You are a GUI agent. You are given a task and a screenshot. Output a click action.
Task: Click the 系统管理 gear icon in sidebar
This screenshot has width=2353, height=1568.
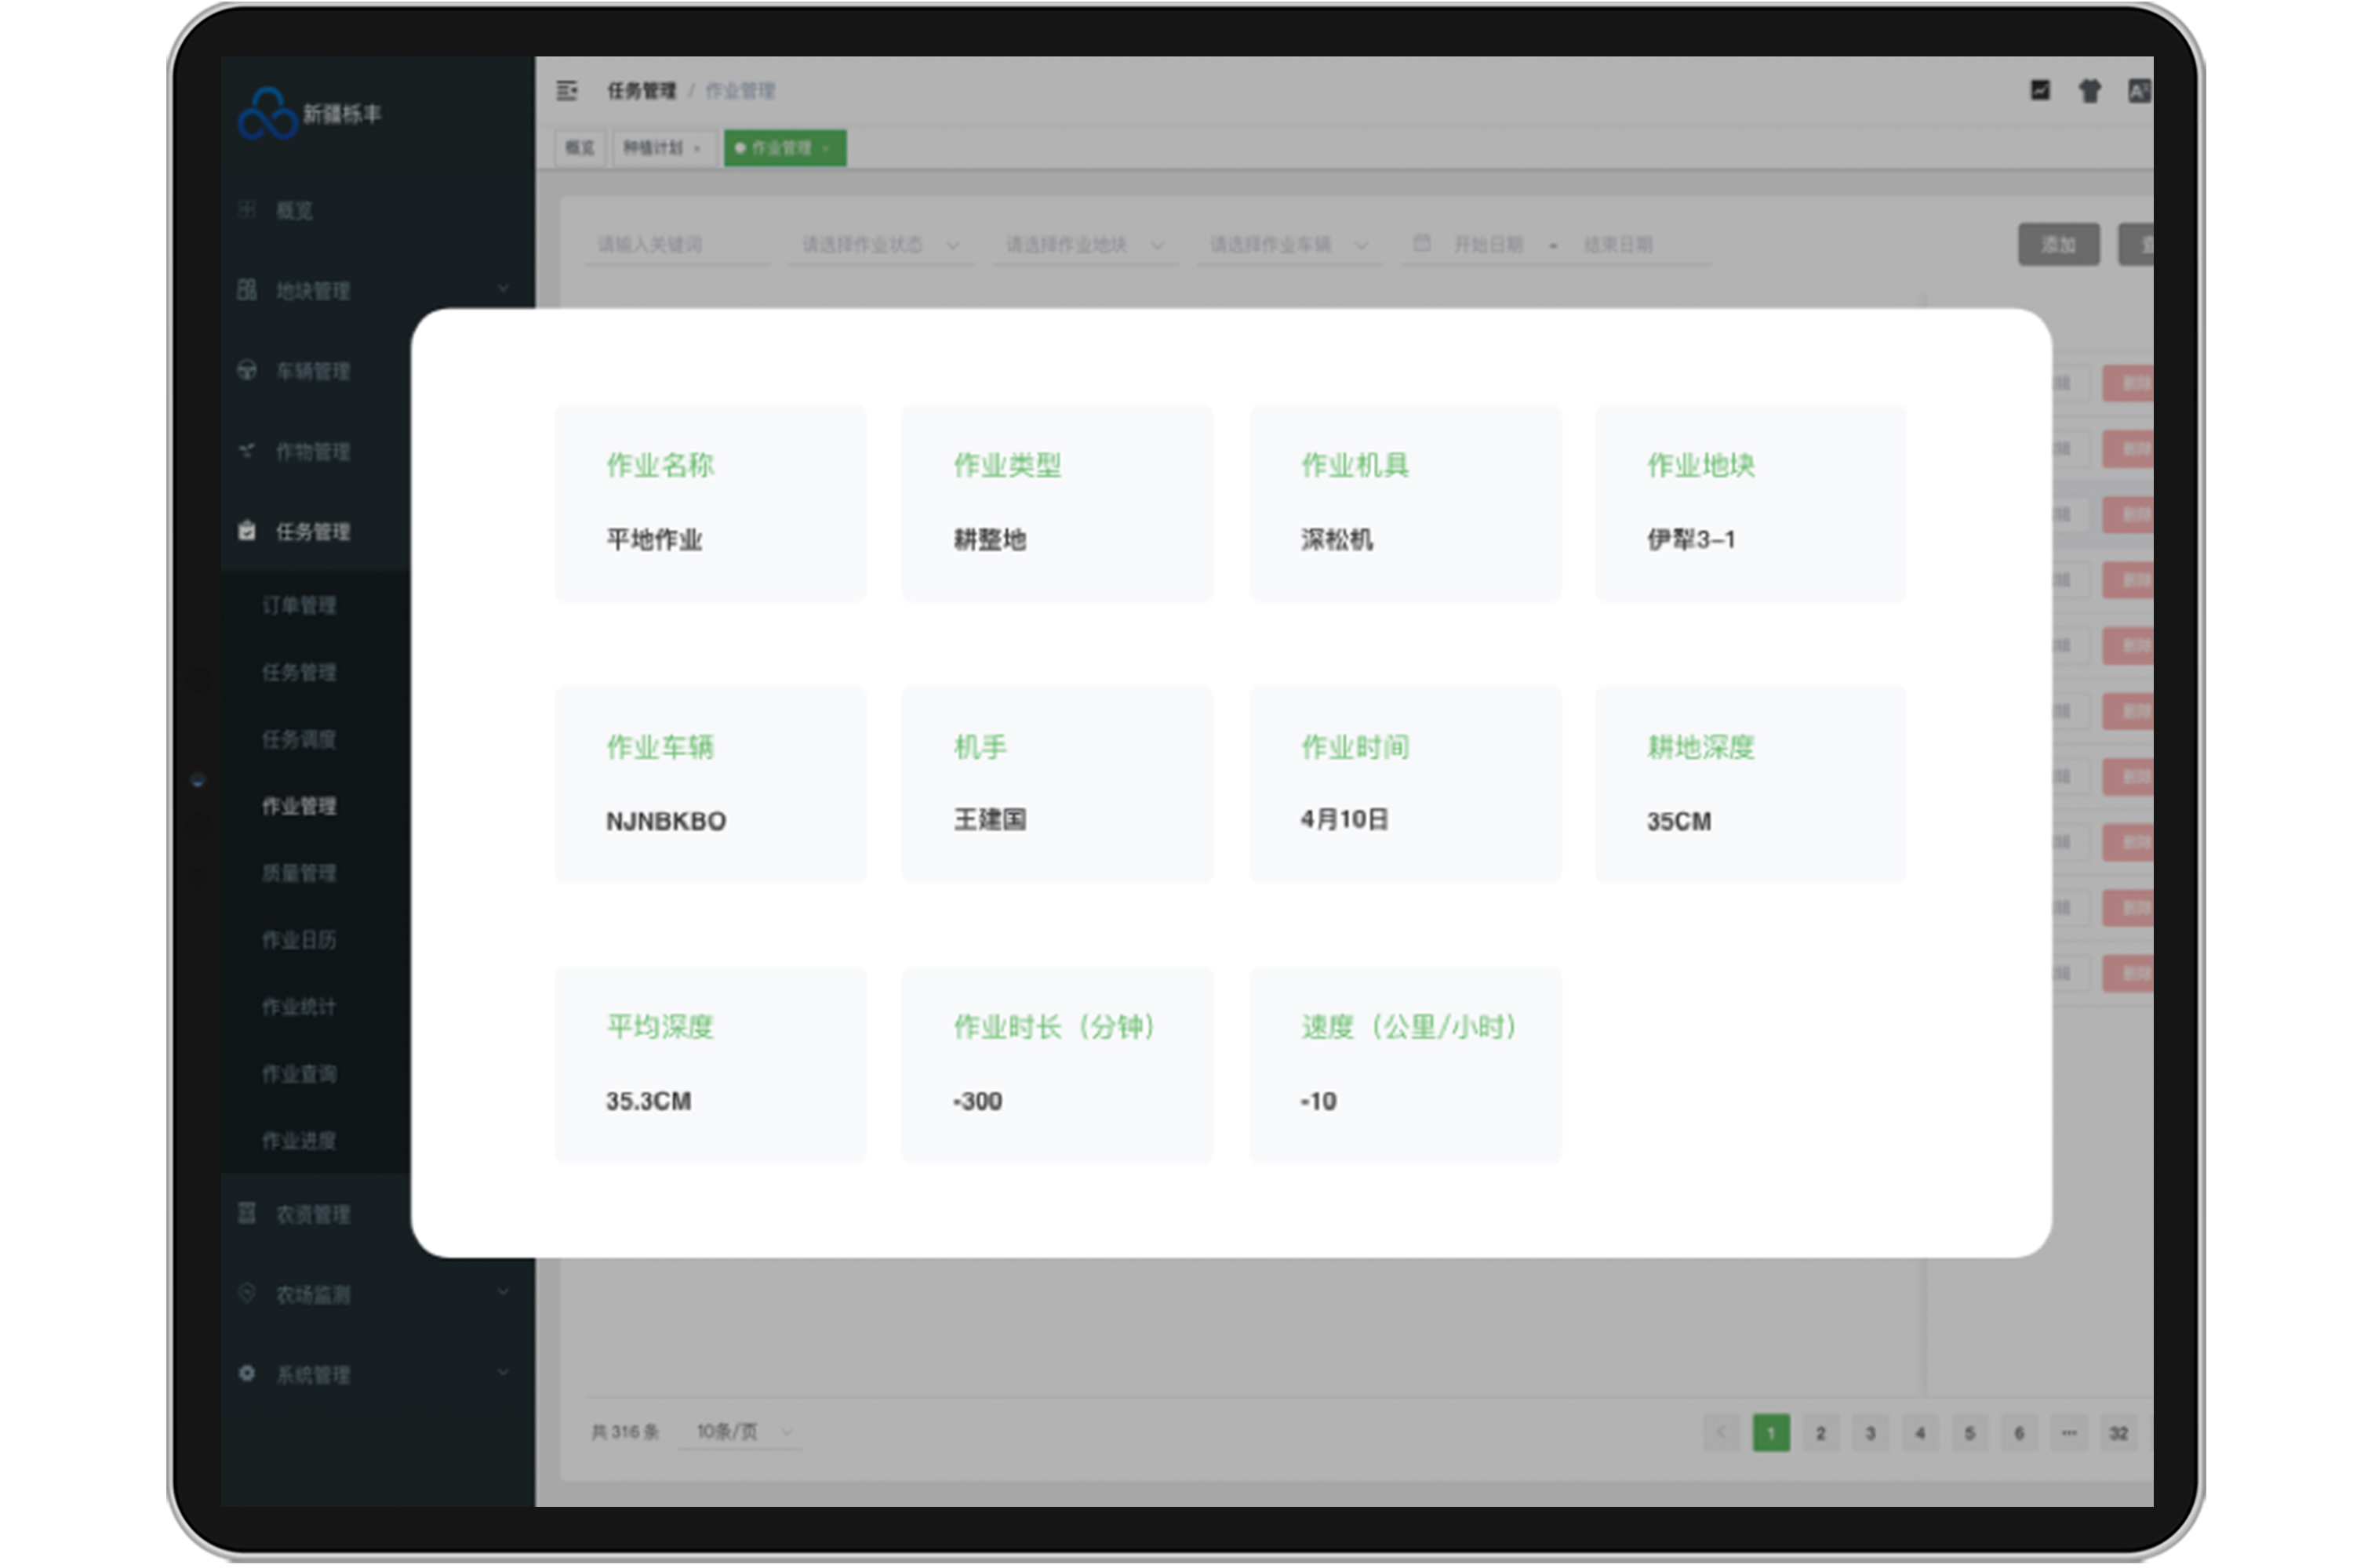tap(247, 1373)
